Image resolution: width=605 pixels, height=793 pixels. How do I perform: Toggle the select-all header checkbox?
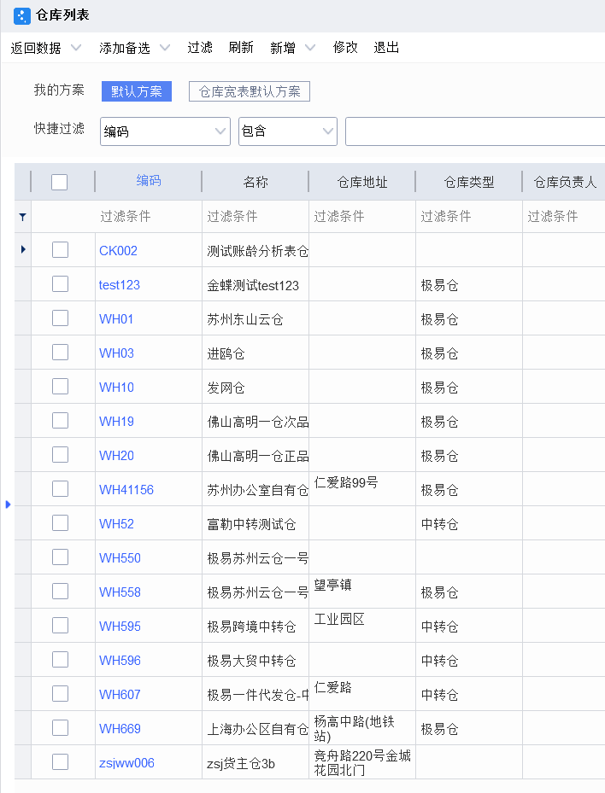tap(59, 182)
